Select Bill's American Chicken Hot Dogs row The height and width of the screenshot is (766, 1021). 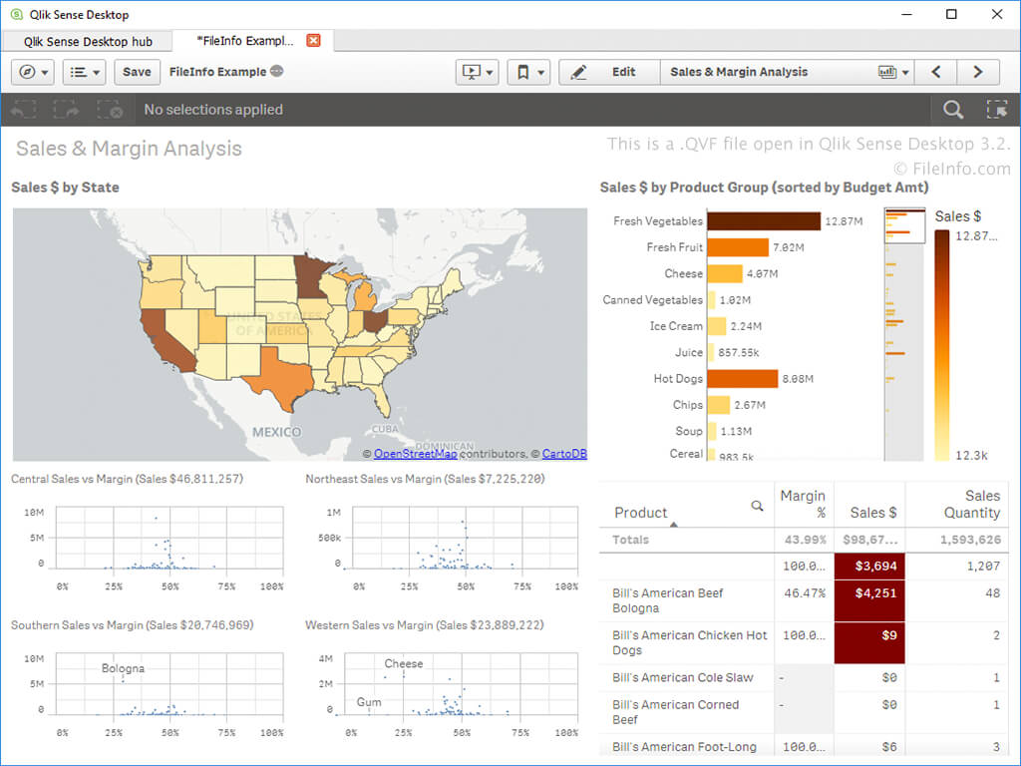tap(804, 643)
